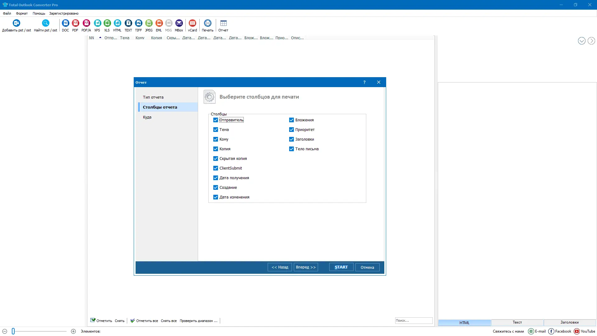Click the right-arrow circle in preview pane
597x336 pixels.
tap(591, 41)
